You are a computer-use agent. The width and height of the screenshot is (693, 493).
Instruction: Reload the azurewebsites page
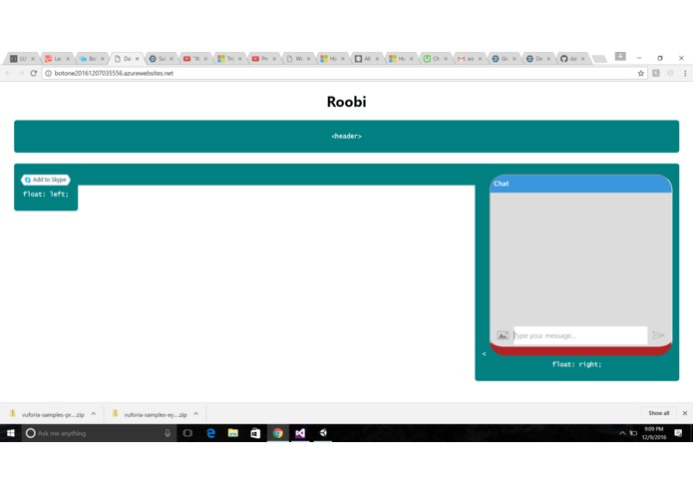coord(34,74)
